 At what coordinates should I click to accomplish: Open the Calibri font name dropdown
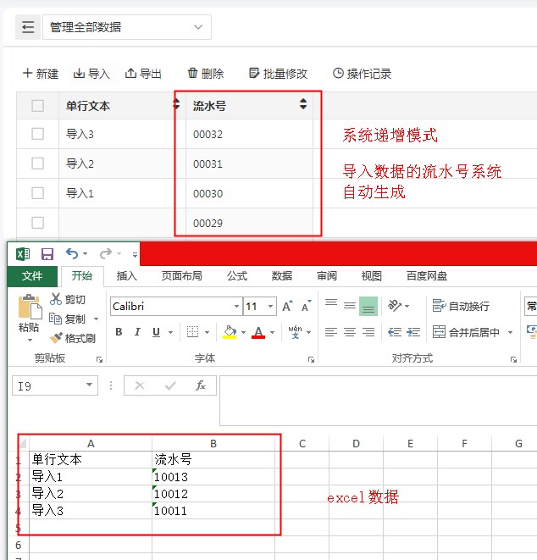[236, 306]
